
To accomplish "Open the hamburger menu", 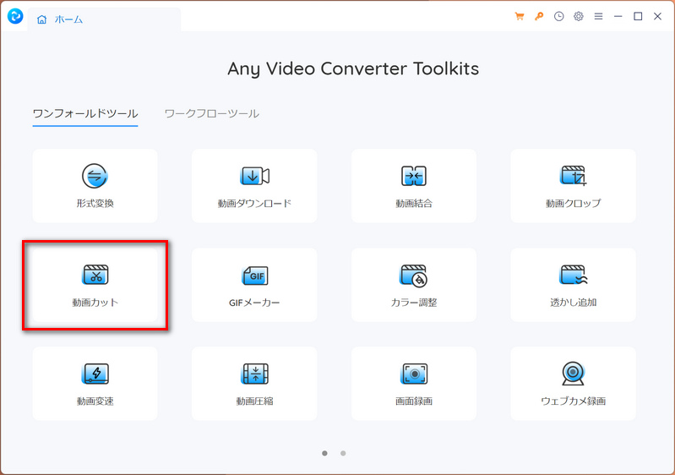I will [x=598, y=16].
